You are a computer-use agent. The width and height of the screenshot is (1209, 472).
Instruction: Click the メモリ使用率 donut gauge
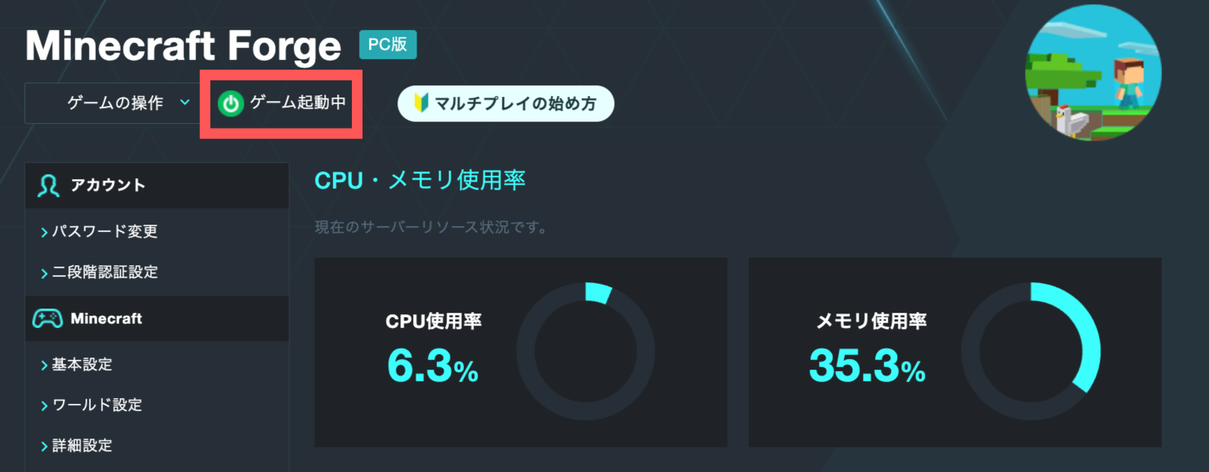1031,351
